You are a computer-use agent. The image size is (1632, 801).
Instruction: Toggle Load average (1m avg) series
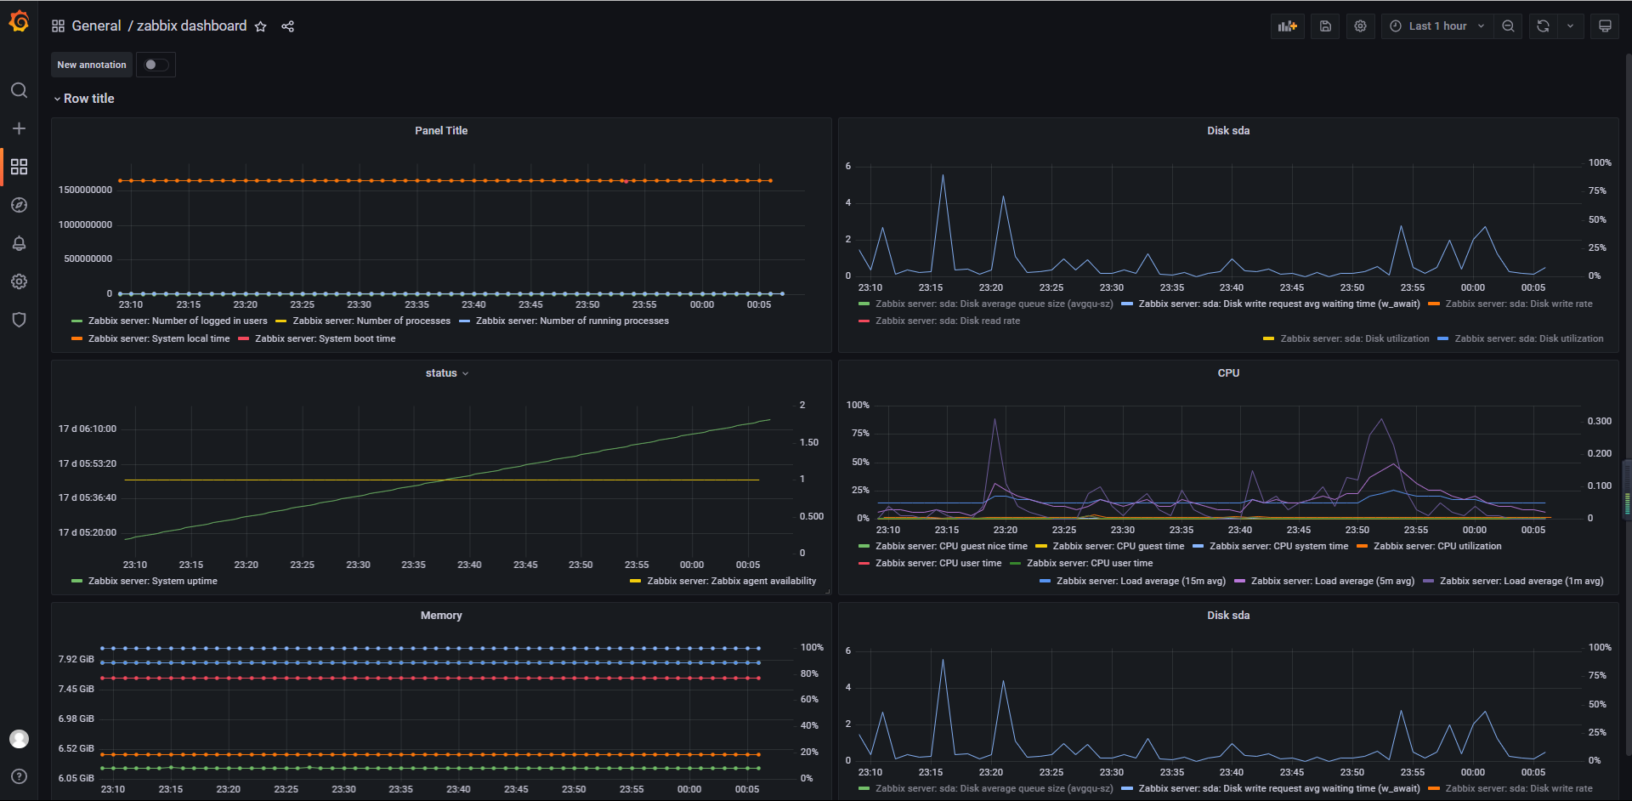pyautogui.click(x=1521, y=582)
